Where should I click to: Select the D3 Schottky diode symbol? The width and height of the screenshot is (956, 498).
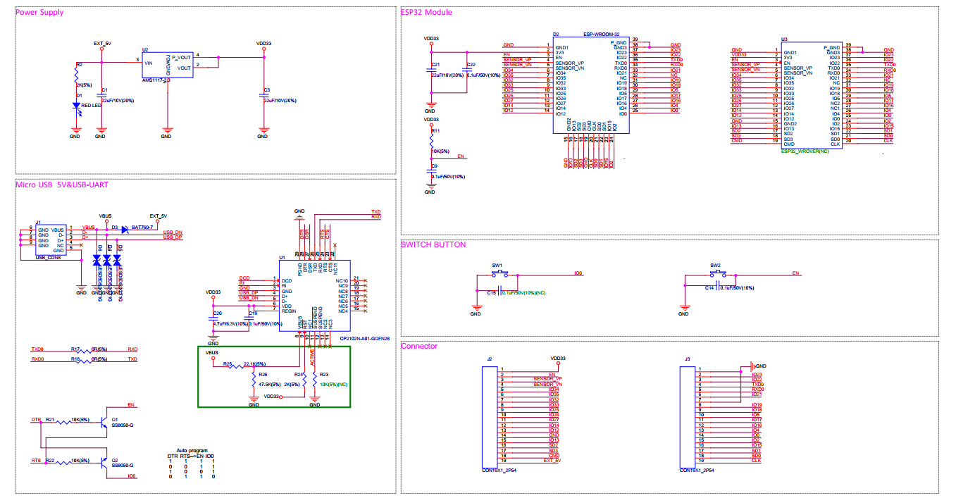point(125,228)
